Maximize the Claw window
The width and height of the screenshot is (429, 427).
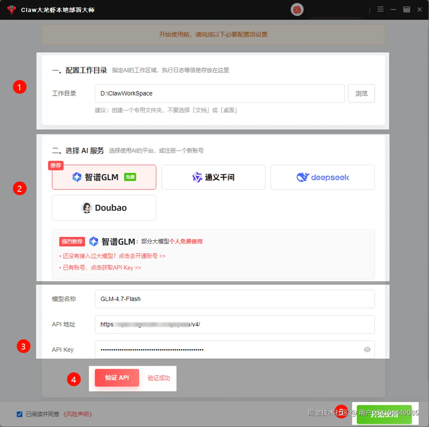click(406, 9)
